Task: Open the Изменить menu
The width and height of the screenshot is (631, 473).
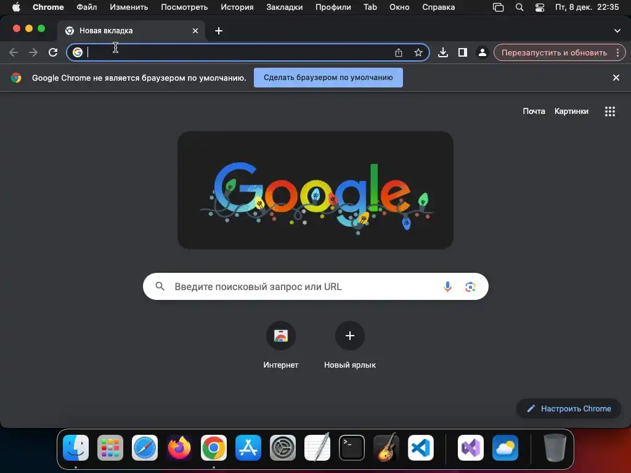Action: click(129, 7)
